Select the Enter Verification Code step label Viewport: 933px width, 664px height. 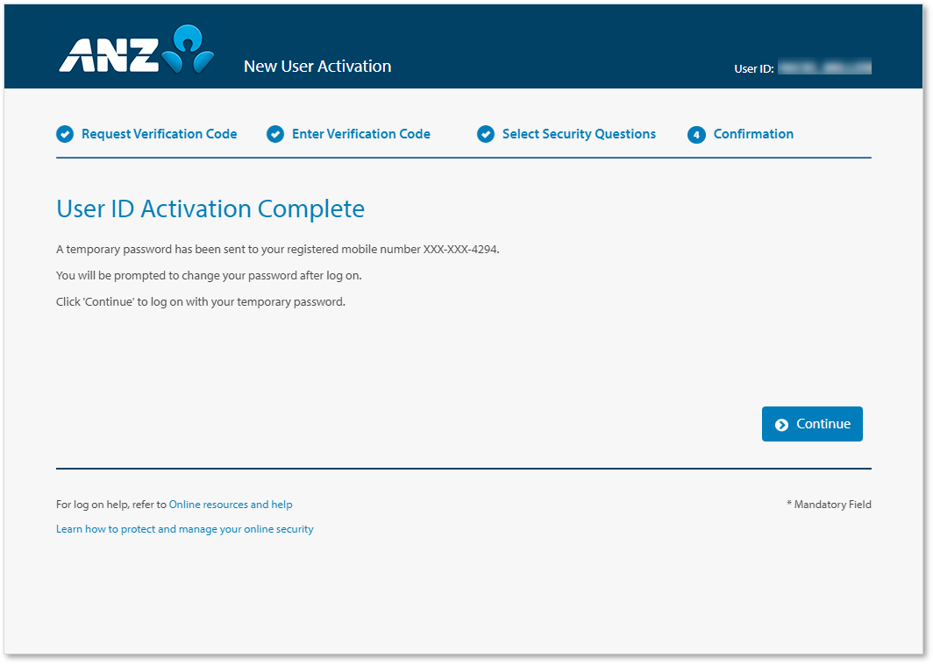click(x=360, y=134)
